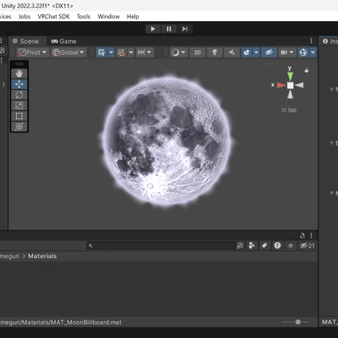338x338 pixels.
Task: Open scene effects dropdown arrow
Action: coord(256,53)
